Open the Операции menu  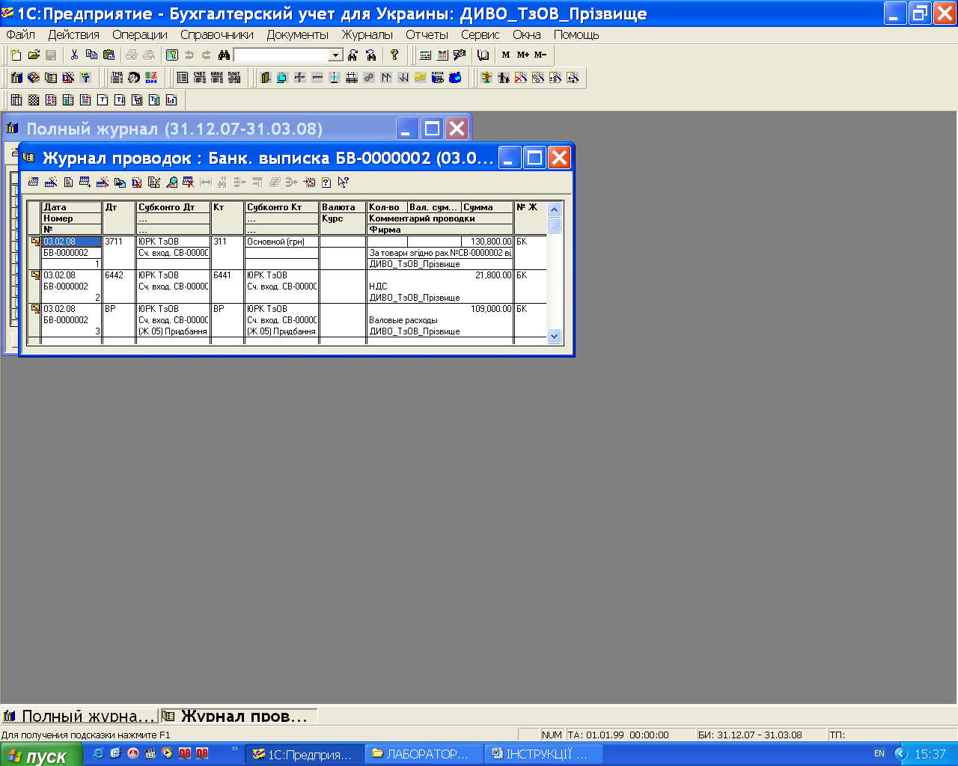point(140,34)
